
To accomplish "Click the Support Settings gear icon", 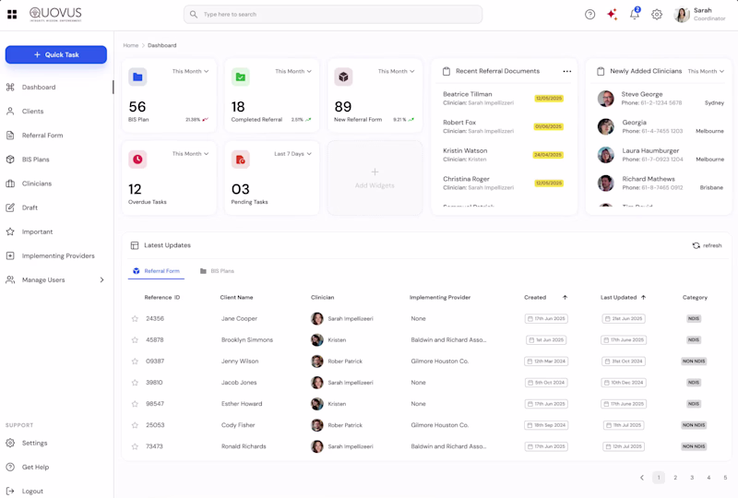I will point(10,443).
